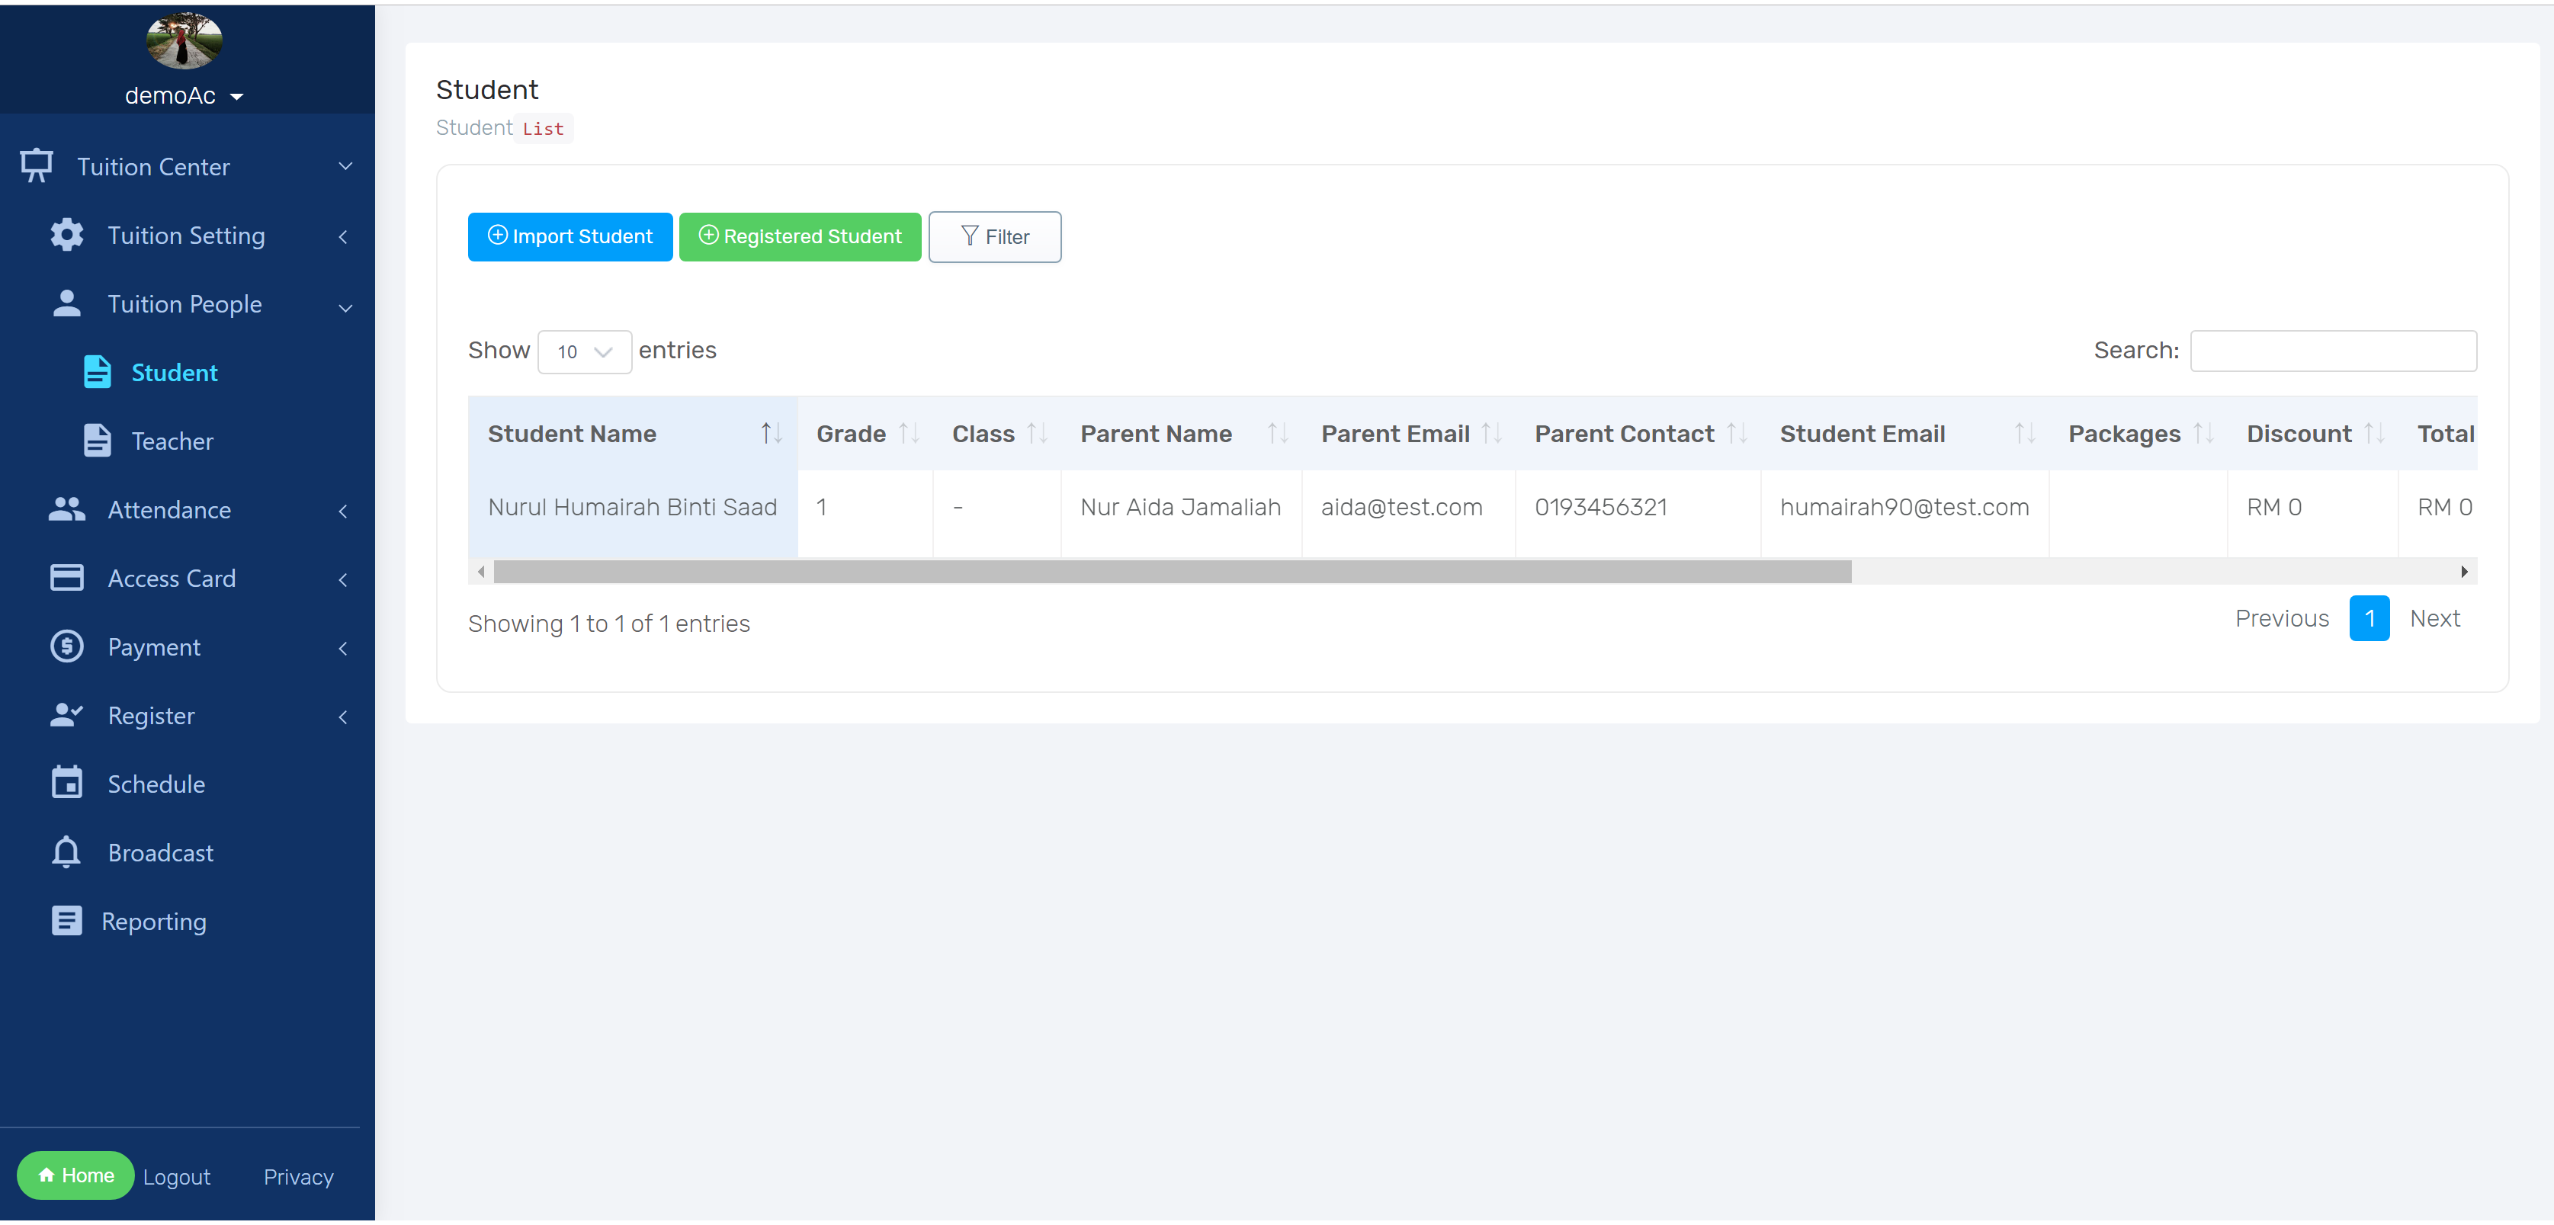Sort by Parent Name column arrows
Viewport: 2554px width, 1225px height.
(x=1278, y=433)
